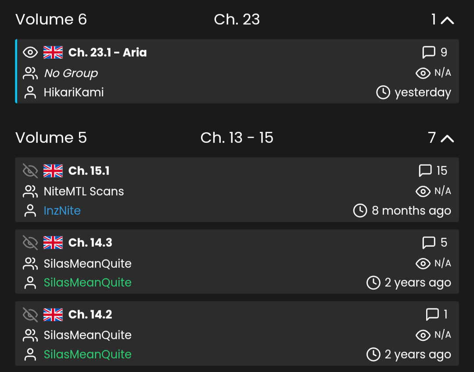Click the group icon next to NiteMTL Scans
This screenshot has width=474, height=372.
[x=30, y=191]
